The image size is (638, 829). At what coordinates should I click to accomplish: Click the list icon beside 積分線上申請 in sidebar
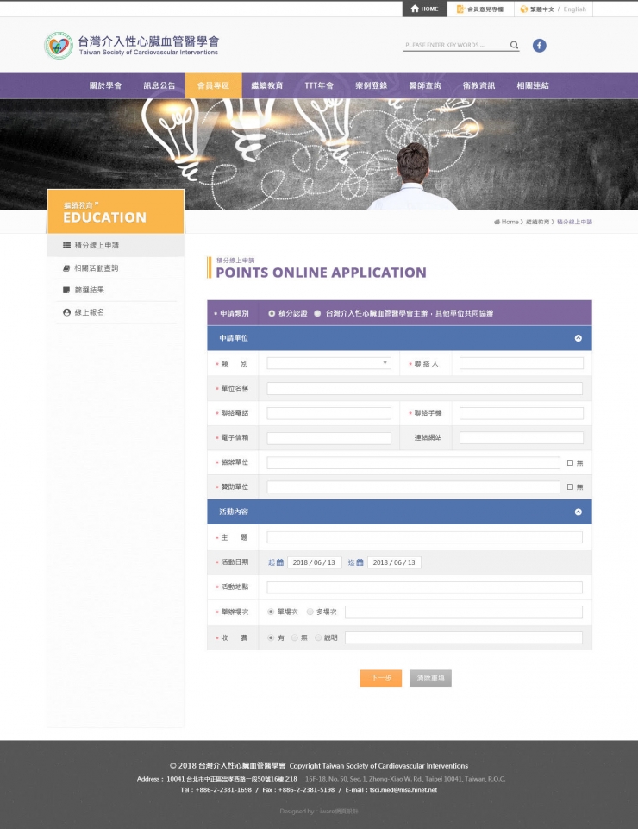66,246
